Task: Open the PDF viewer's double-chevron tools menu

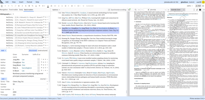Action: pos(204,10)
